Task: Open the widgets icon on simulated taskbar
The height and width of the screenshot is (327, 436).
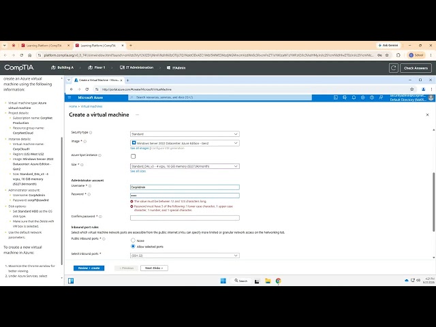Action: (x=71, y=281)
